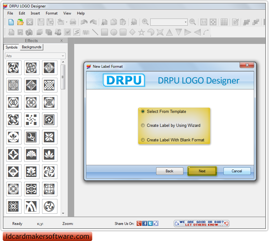This screenshot has height=241, width=269.
Task: Pick the Diamond shape tool
Action: click(x=131, y=32)
